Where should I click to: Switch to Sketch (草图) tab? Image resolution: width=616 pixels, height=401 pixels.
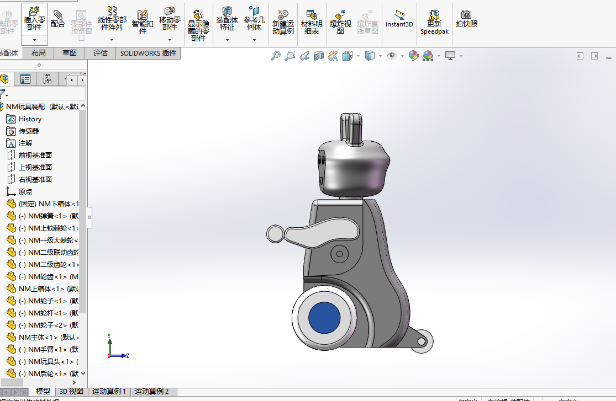[70, 53]
